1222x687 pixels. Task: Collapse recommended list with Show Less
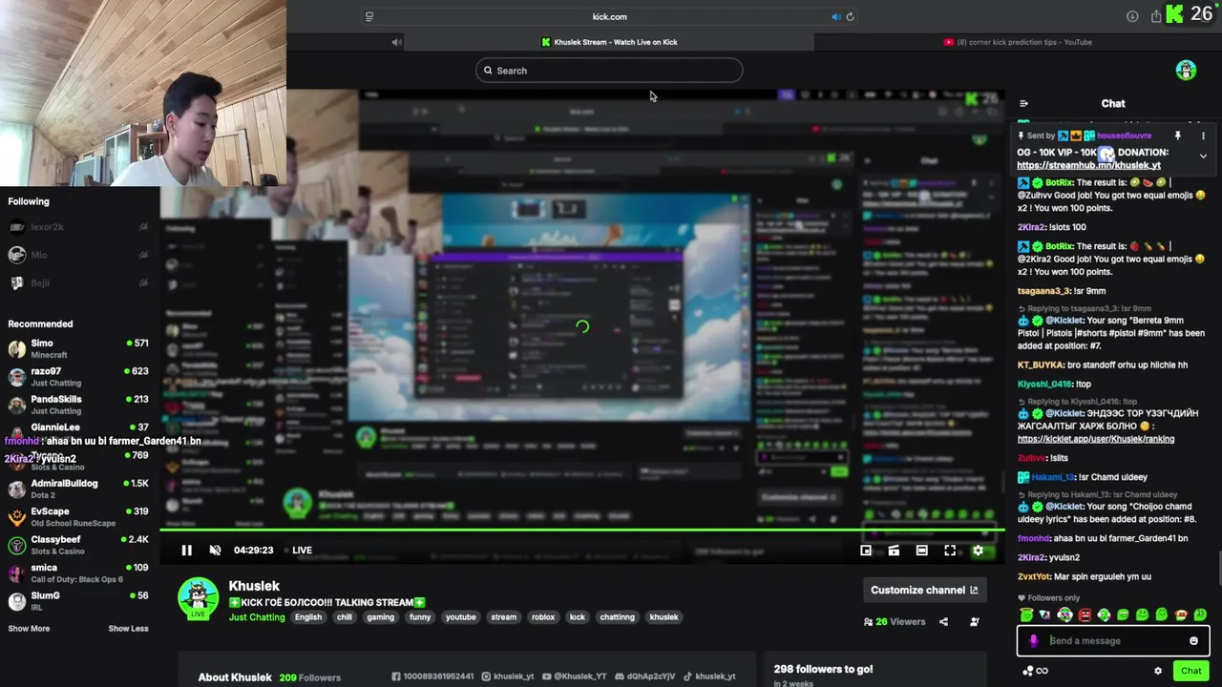coord(128,629)
